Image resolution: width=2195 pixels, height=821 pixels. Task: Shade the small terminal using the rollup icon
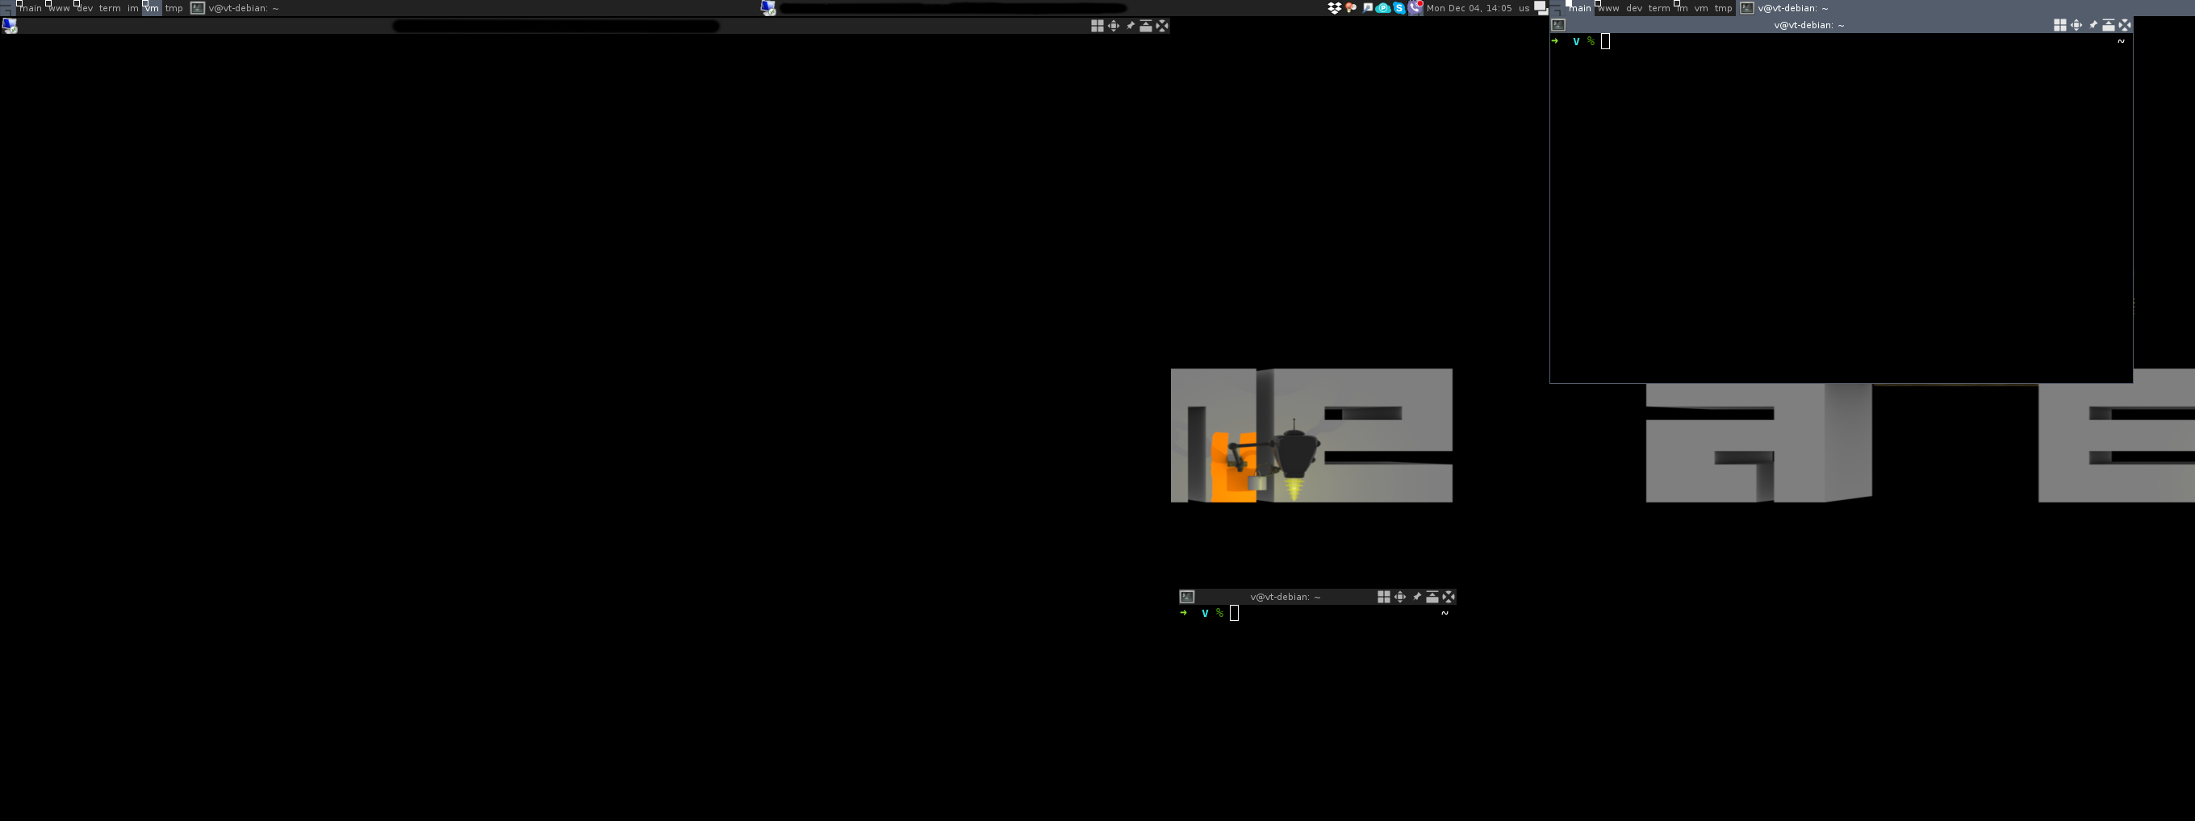(1432, 596)
